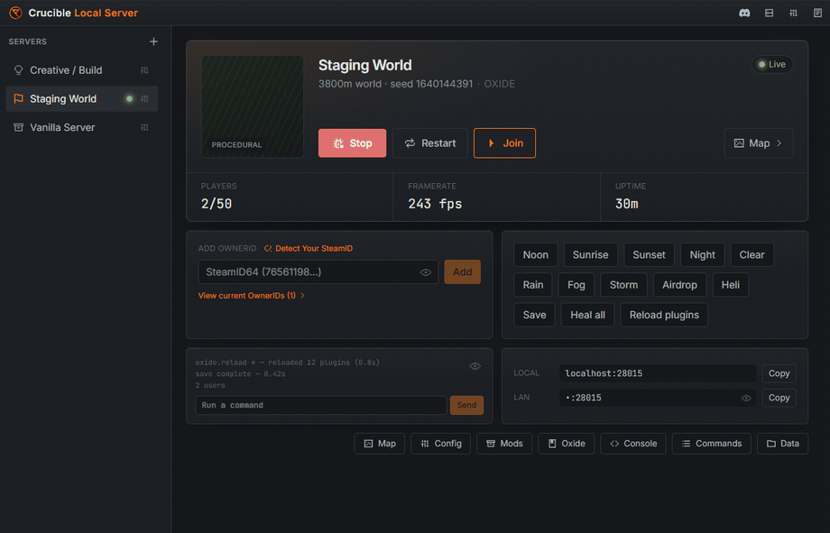
Task: Open settings sliders for Creative / Build
Action: tap(144, 69)
